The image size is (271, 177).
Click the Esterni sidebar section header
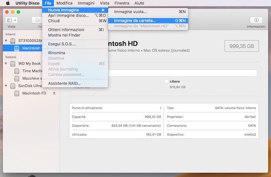click(11, 57)
